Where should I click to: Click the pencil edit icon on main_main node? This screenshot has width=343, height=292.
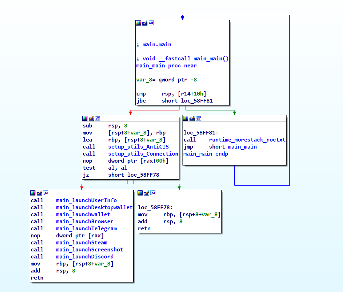(x=145, y=23)
